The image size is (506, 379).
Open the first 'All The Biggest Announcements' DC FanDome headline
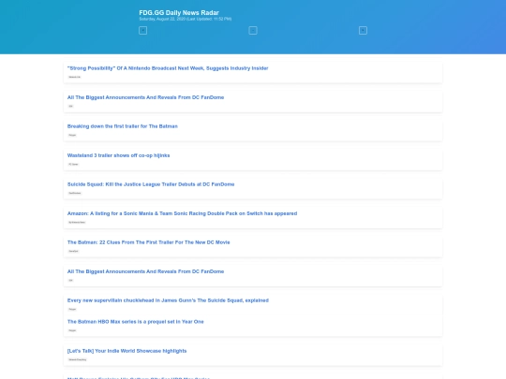pyautogui.click(x=145, y=97)
